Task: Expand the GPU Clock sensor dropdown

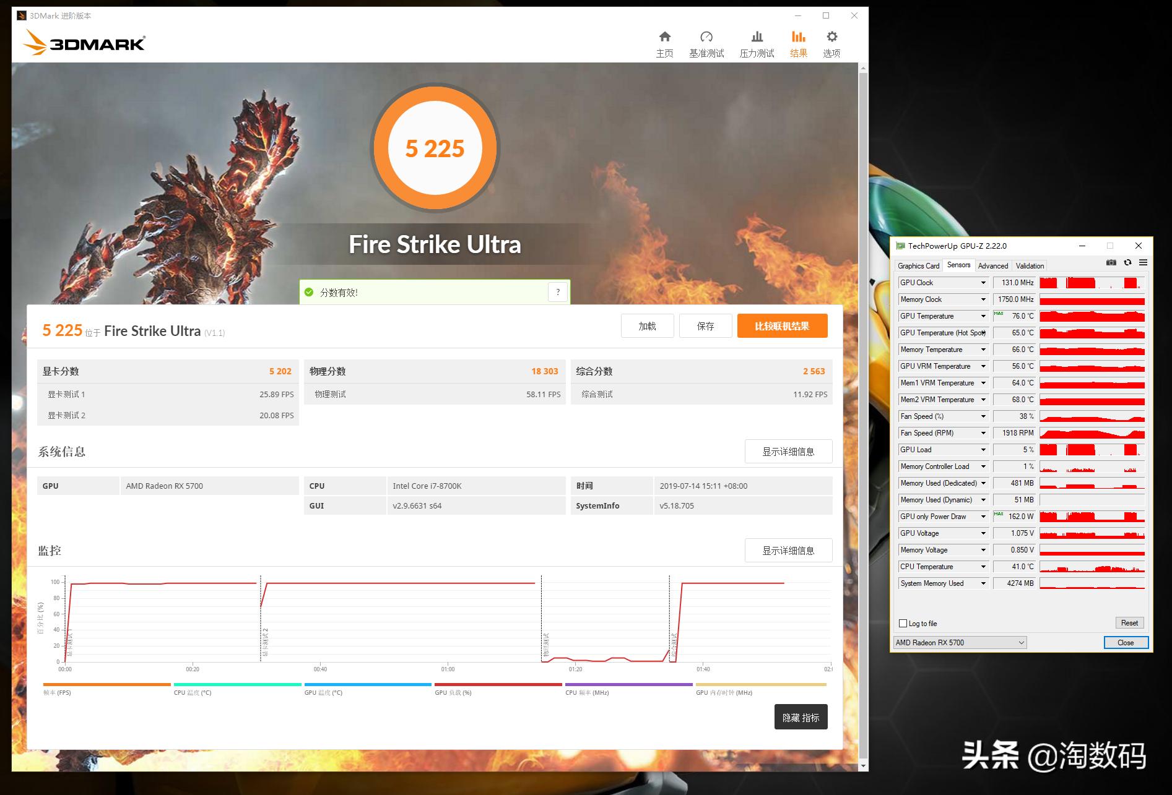Action: (x=983, y=283)
